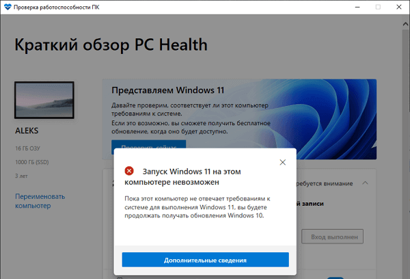Click the 1000 ГБ (SSD) text

point(32,162)
